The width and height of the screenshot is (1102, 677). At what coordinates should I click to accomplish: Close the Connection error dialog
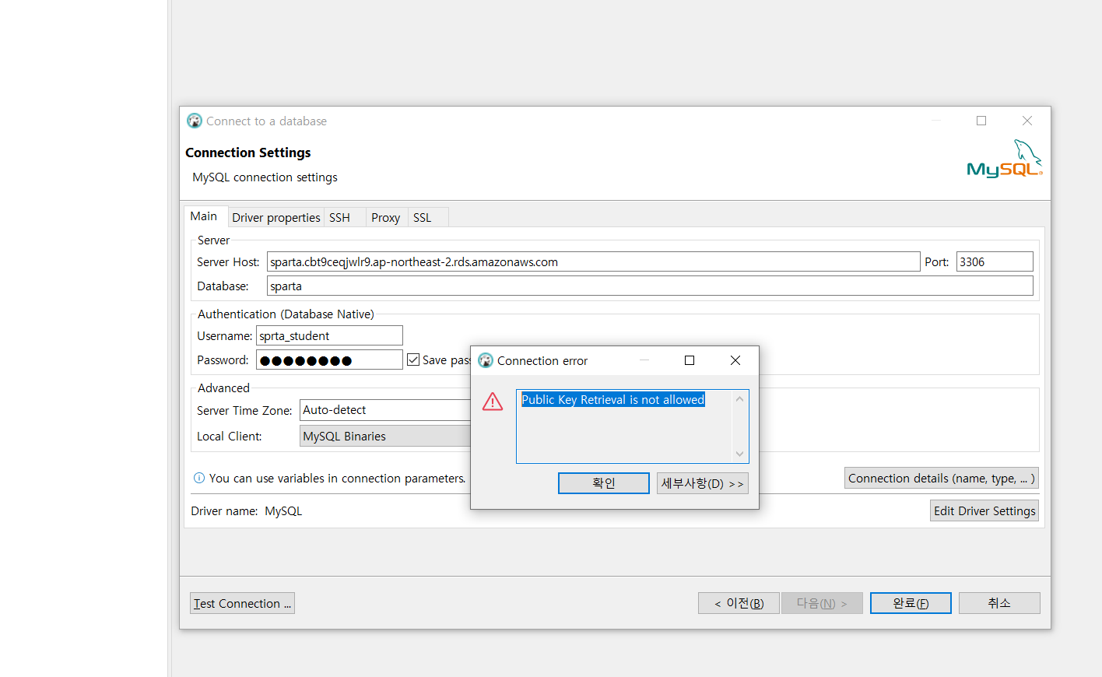(735, 360)
